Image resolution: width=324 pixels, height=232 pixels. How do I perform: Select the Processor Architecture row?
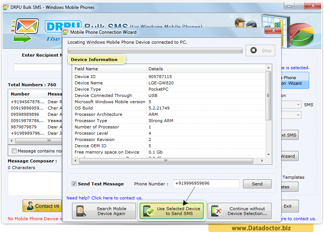169,114
